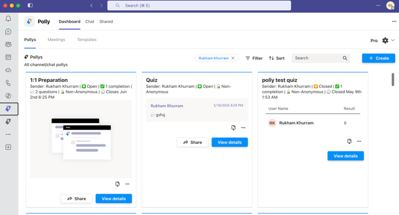Expand the Pro settings chevron
This screenshot has width=399, height=215.
click(393, 40)
